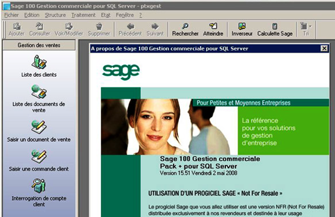This screenshot has width=335, height=217.
Task: Open Liste des documents de vente icon
Action: [39, 92]
